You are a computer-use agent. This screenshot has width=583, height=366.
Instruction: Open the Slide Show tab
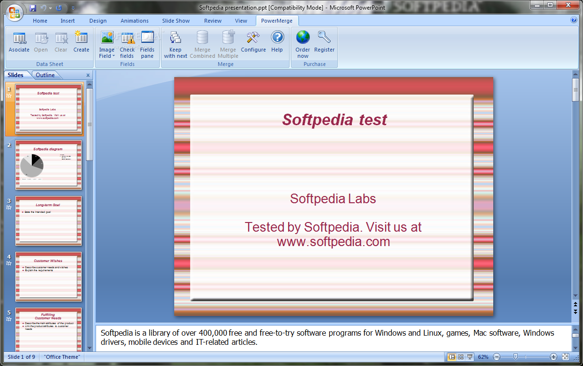point(176,21)
